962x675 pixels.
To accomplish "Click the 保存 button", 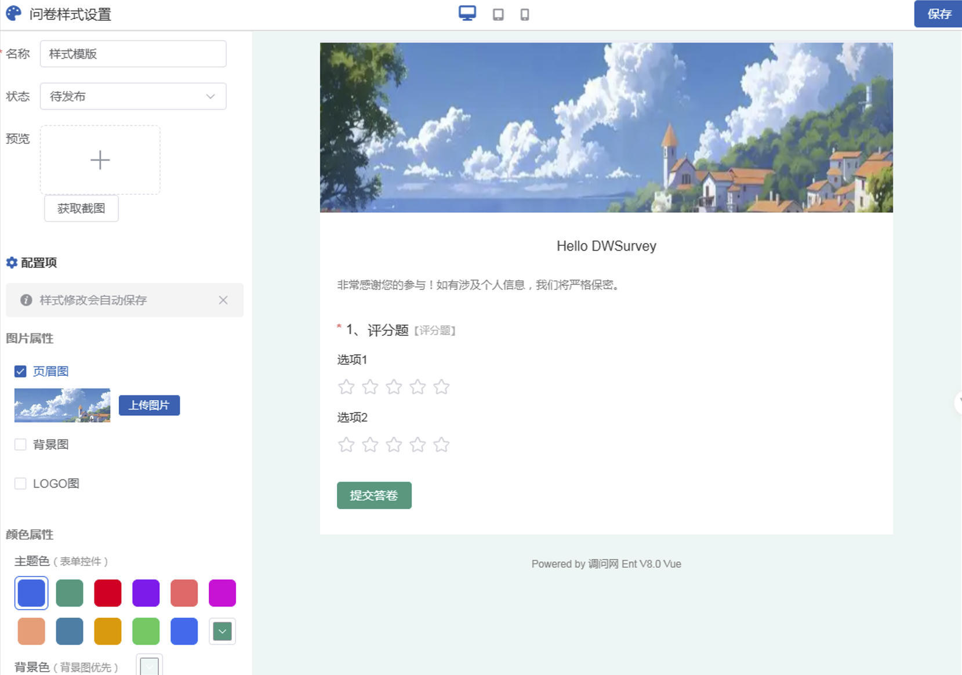I will (938, 14).
